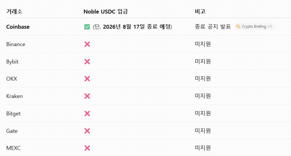The image size is (291, 156).
Task: Click the red X icon in MEXC row
Action: point(87,148)
